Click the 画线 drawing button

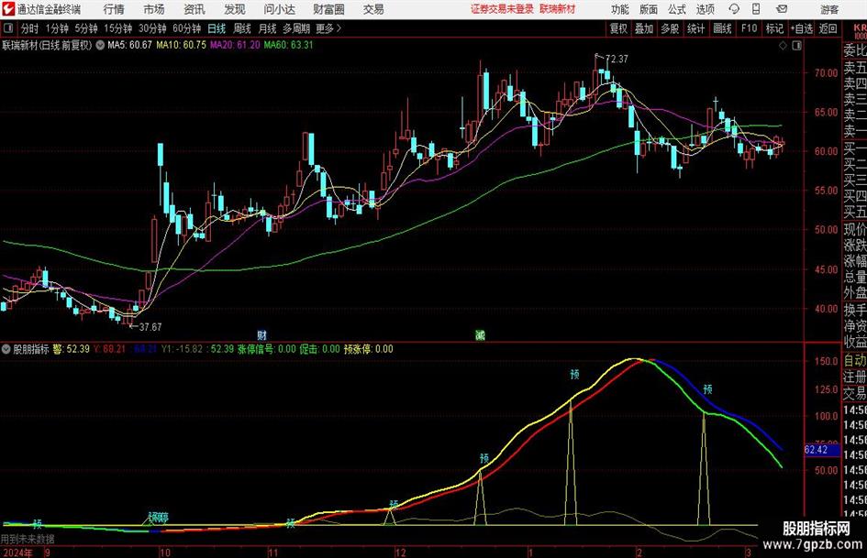click(x=722, y=28)
